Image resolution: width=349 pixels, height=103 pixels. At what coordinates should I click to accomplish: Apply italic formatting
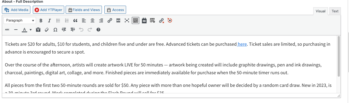pyautogui.click(x=49, y=20)
